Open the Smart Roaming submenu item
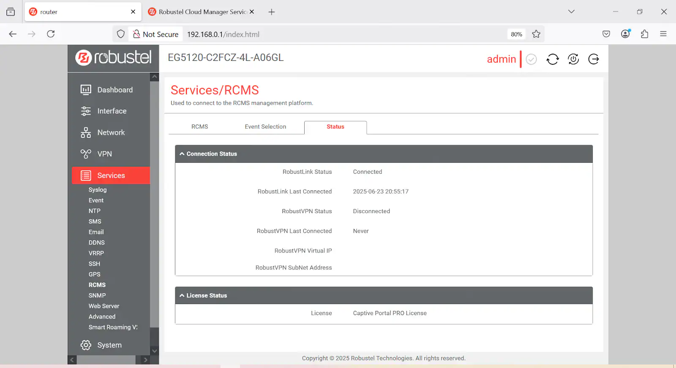This screenshot has width=676, height=368. point(113,327)
